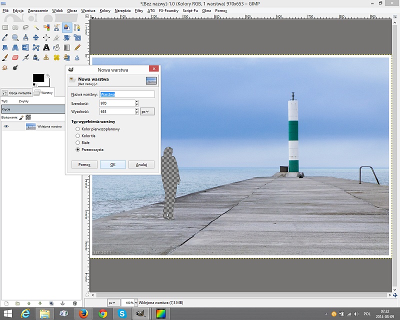Screen dimensions: 400x320
Task: Choose the Text tool in toolbox
Action: point(46,47)
